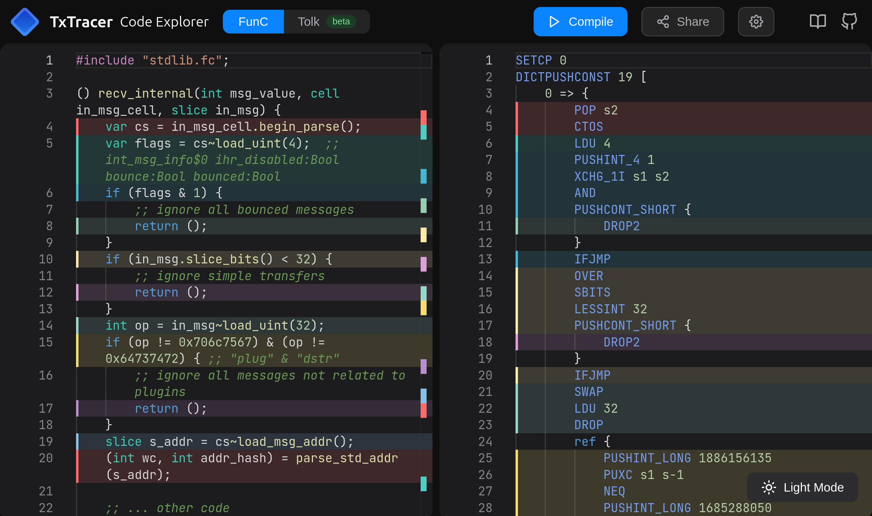Viewport: 872px width, 516px height.
Task: Click the first PUSHCONT_SHORT instruction
Action: tap(632, 210)
